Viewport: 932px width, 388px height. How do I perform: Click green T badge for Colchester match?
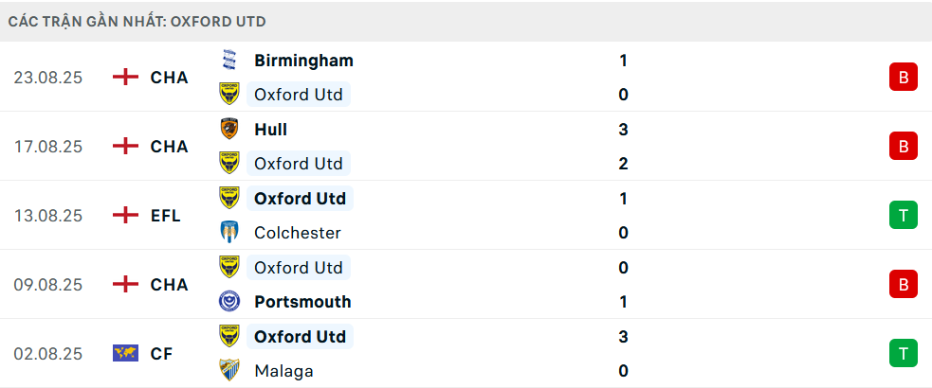point(904,216)
